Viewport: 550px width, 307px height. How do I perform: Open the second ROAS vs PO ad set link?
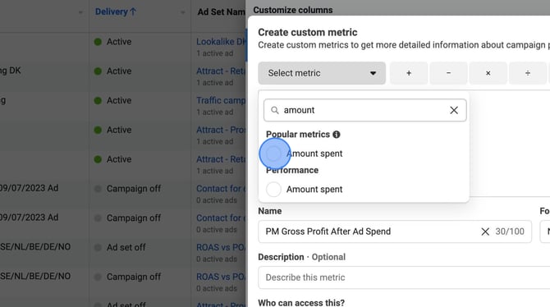coord(221,277)
